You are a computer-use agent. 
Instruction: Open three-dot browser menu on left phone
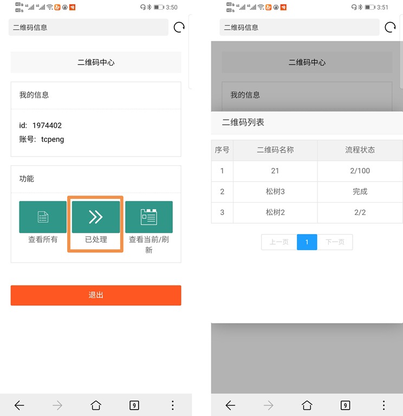173,405
